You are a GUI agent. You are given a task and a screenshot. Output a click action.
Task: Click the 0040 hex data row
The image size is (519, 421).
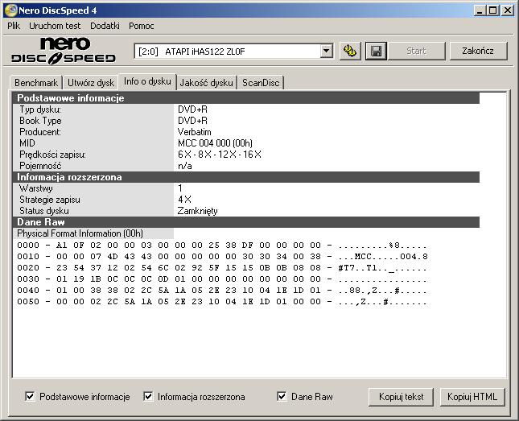tap(222, 291)
